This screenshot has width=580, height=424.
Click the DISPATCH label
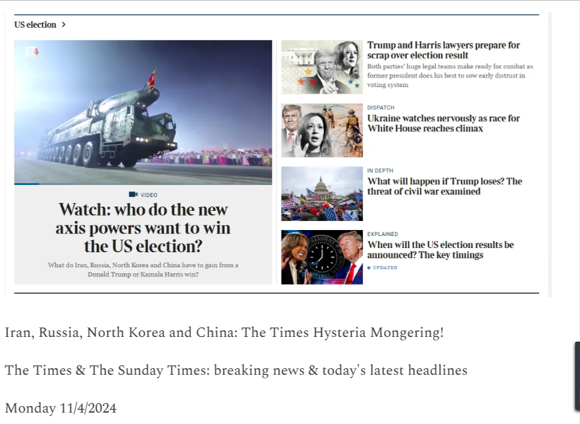(380, 108)
